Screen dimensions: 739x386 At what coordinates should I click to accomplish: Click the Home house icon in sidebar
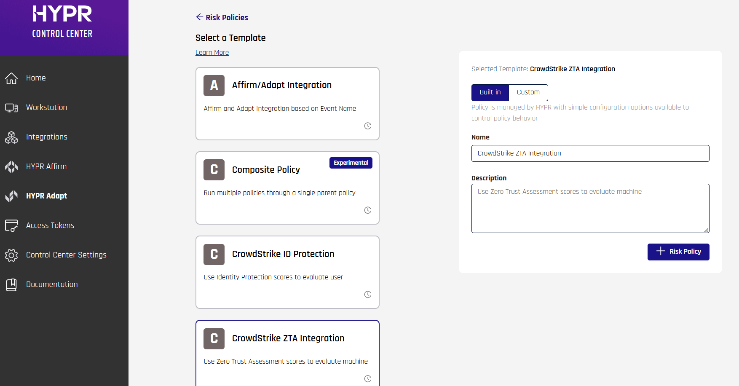(11, 78)
